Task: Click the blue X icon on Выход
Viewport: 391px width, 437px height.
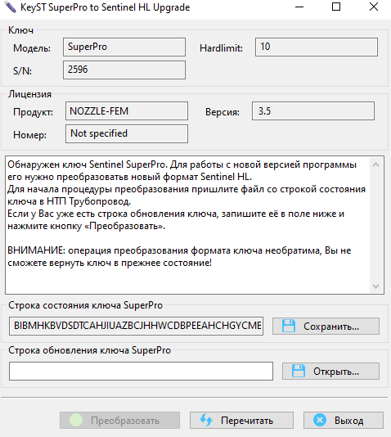Action: (320, 420)
